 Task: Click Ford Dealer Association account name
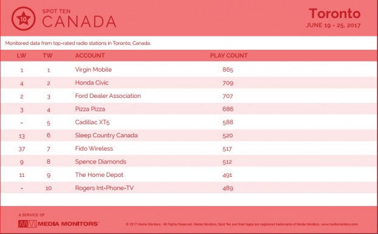click(108, 95)
